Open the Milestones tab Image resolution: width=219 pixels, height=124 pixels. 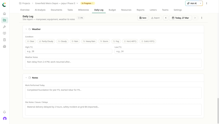coord(84,10)
